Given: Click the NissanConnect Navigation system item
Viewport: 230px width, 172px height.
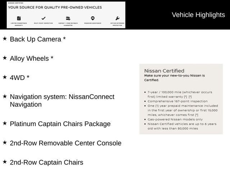Looking at the screenshot, I should click(62, 100).
